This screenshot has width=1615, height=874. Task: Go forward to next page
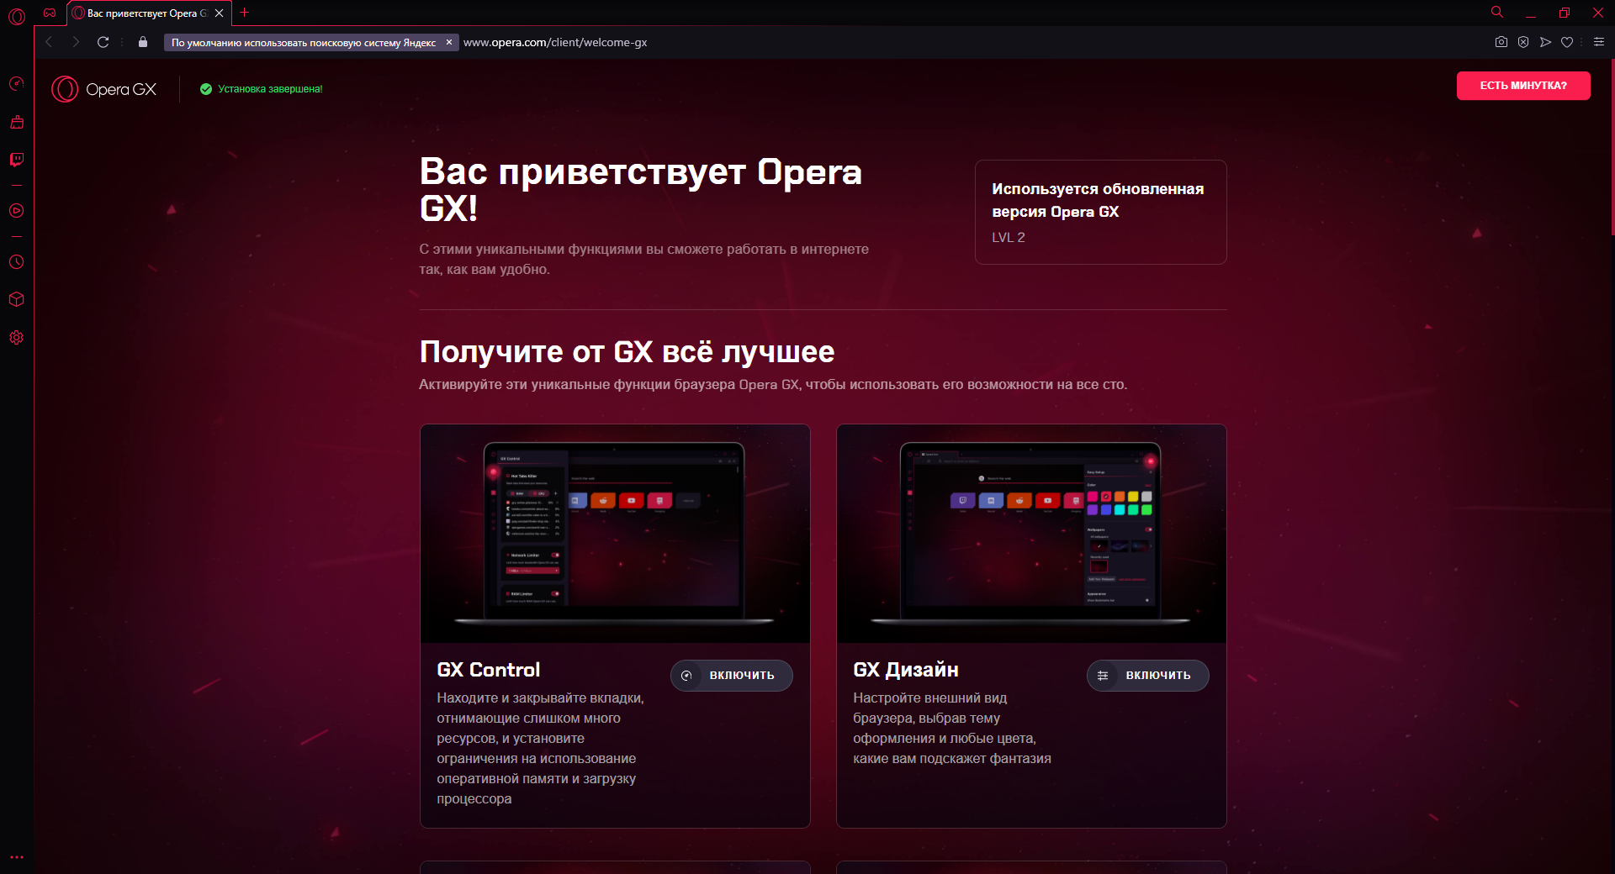point(76,42)
